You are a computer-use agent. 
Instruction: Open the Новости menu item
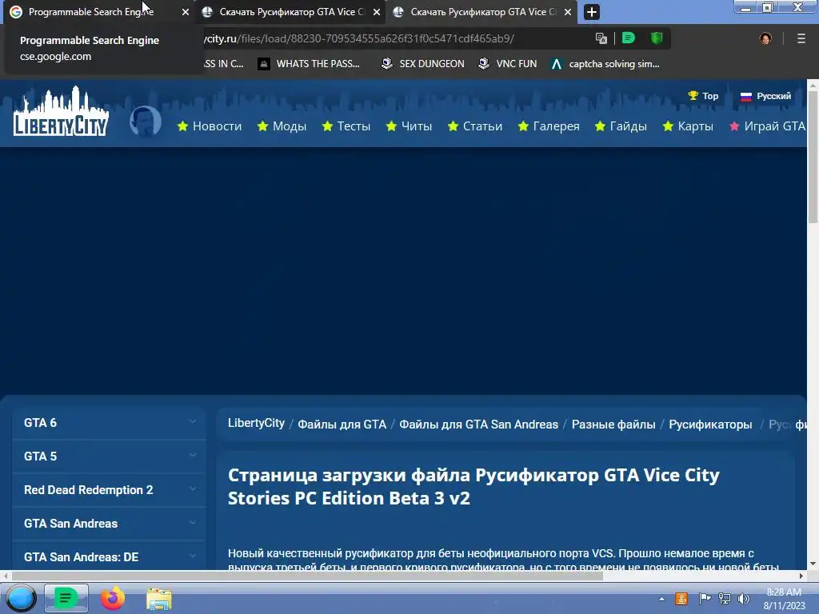210,126
